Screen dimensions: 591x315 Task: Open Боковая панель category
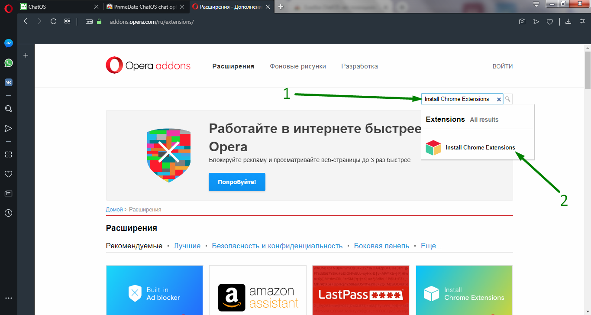point(381,246)
